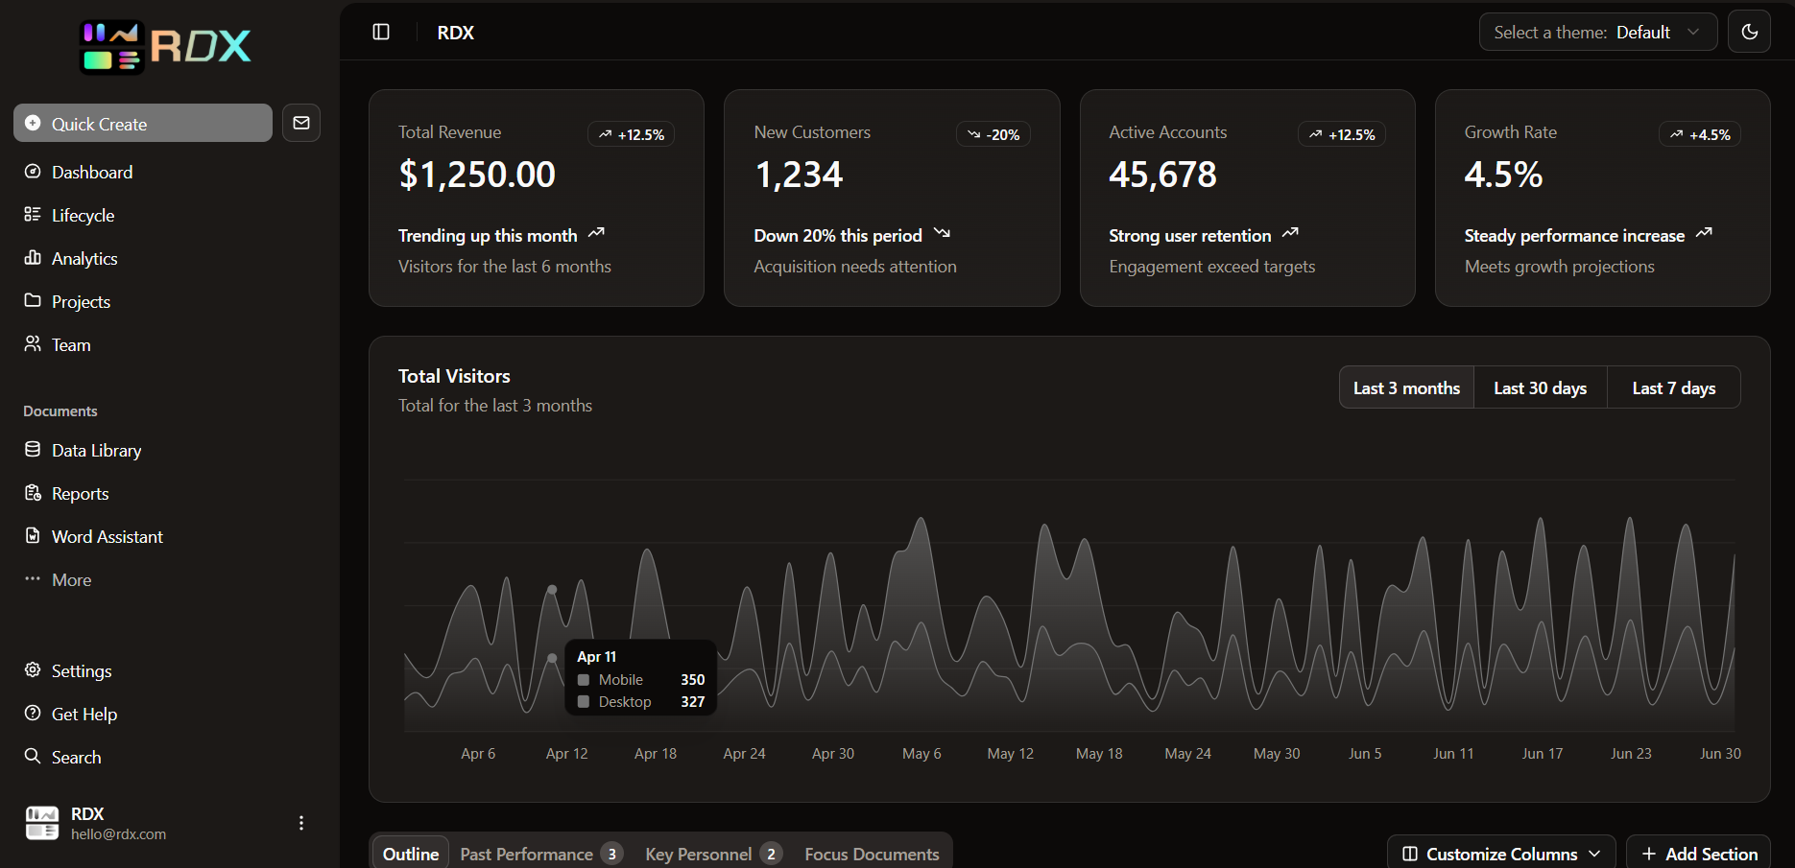This screenshot has height=868, width=1795.
Task: Toggle the sidebar panel icon
Action: coord(381,33)
